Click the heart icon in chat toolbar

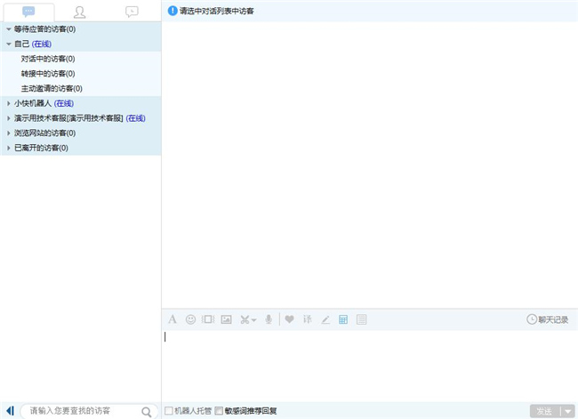pyautogui.click(x=289, y=319)
